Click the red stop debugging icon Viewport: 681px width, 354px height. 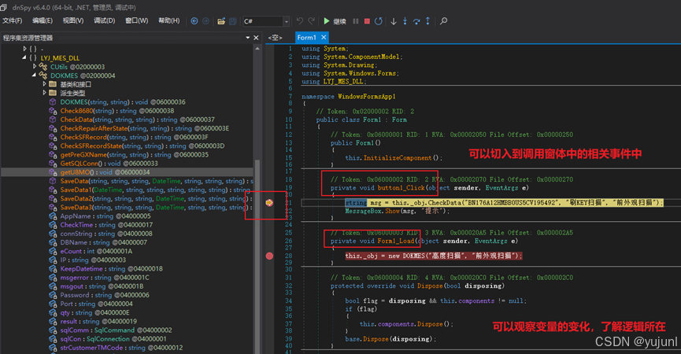pos(367,20)
